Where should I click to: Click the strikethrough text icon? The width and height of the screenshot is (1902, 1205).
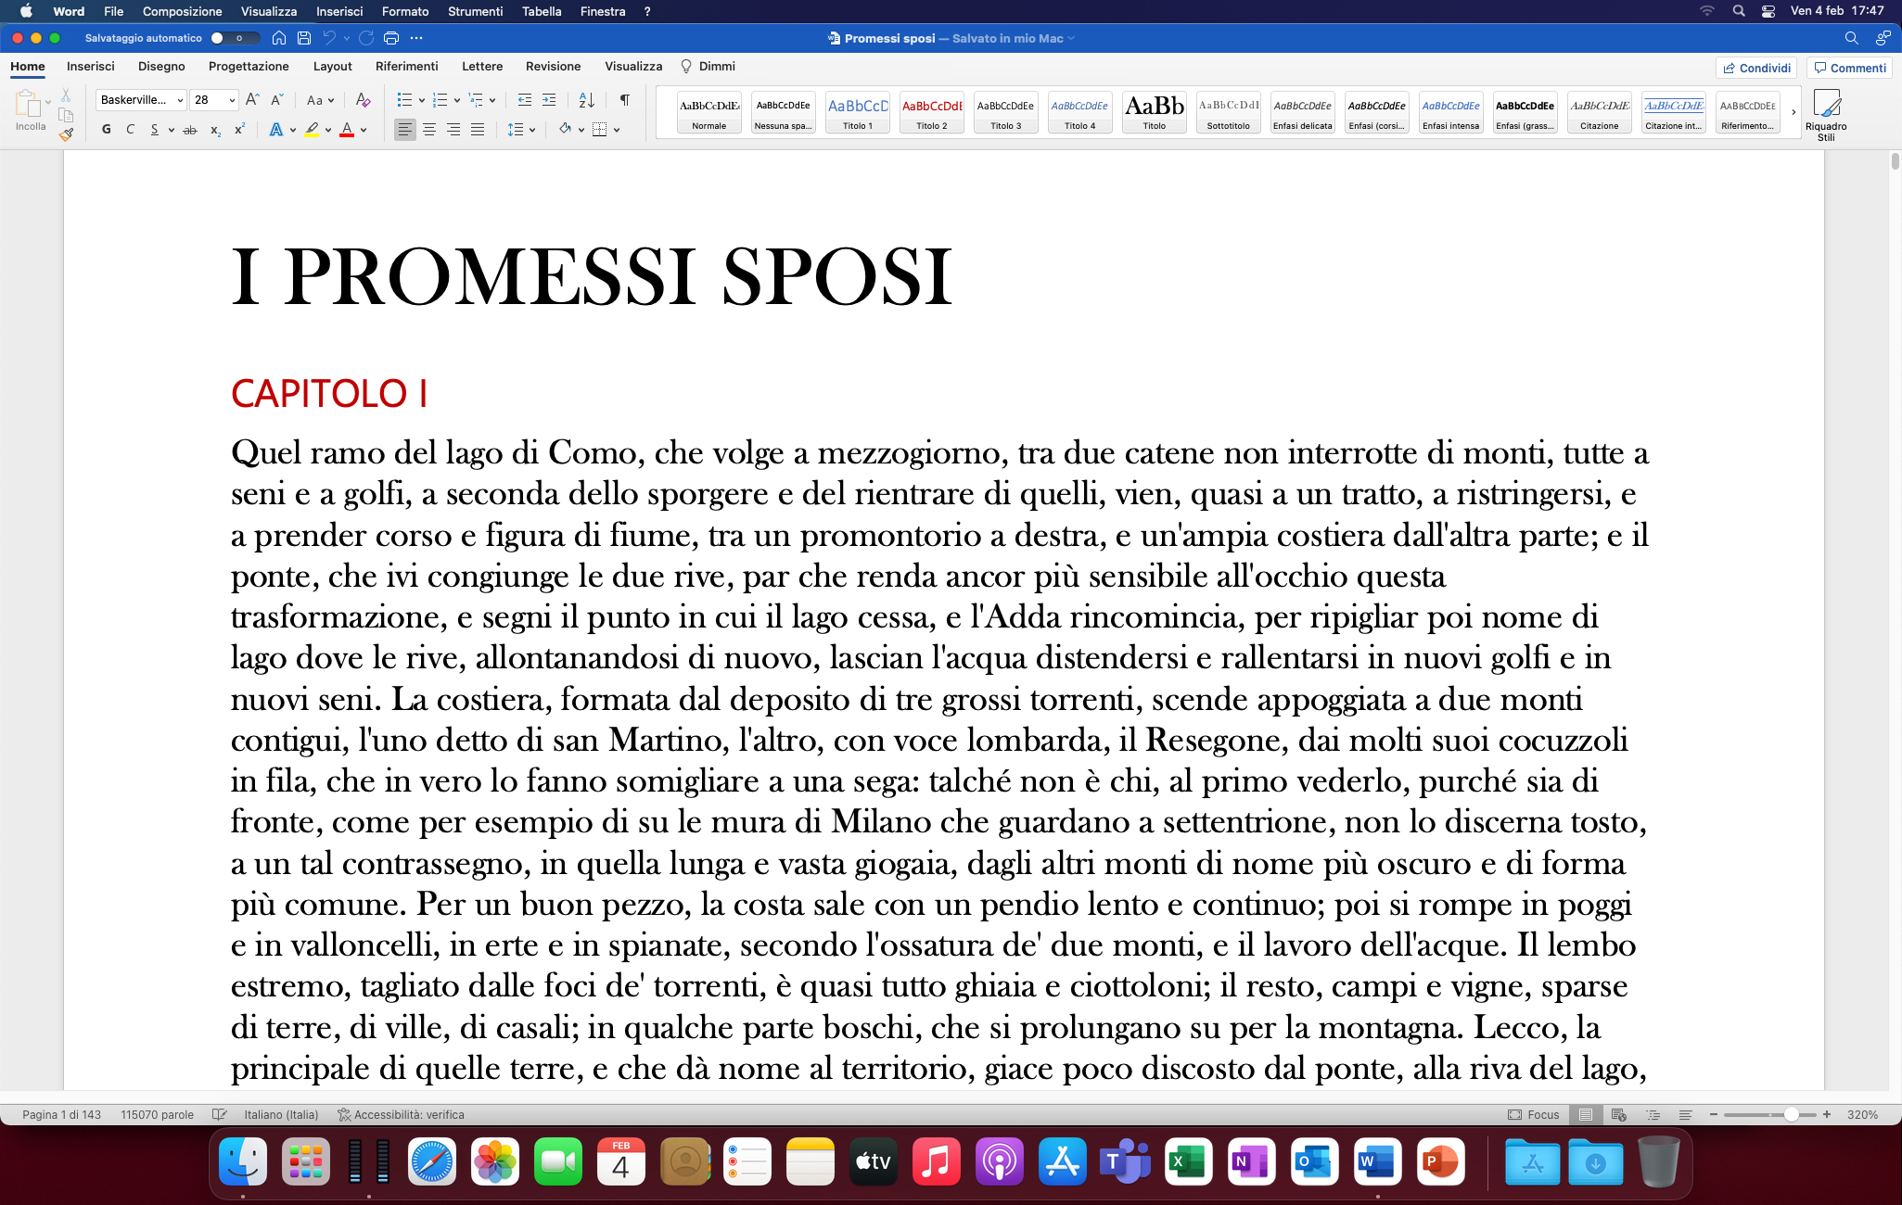click(x=190, y=130)
